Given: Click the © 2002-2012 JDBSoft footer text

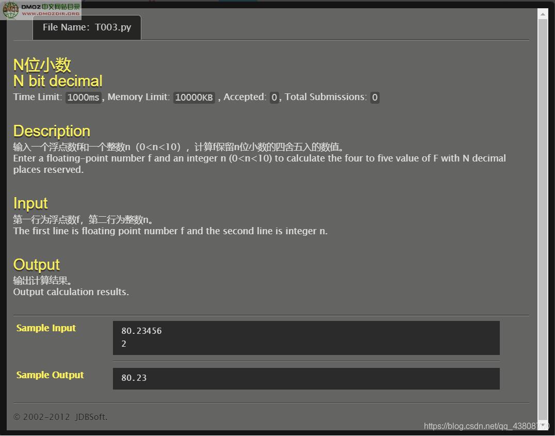Looking at the screenshot, I should [x=60, y=417].
